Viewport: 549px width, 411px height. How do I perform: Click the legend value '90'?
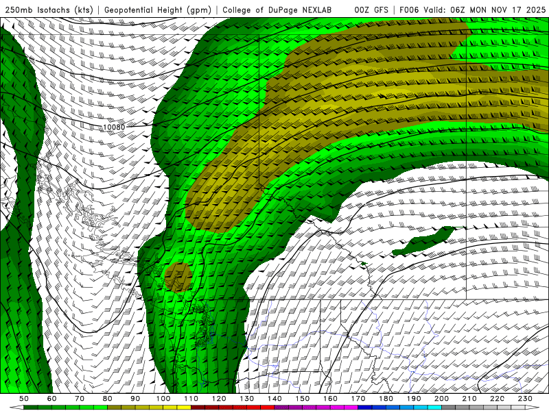point(135,399)
